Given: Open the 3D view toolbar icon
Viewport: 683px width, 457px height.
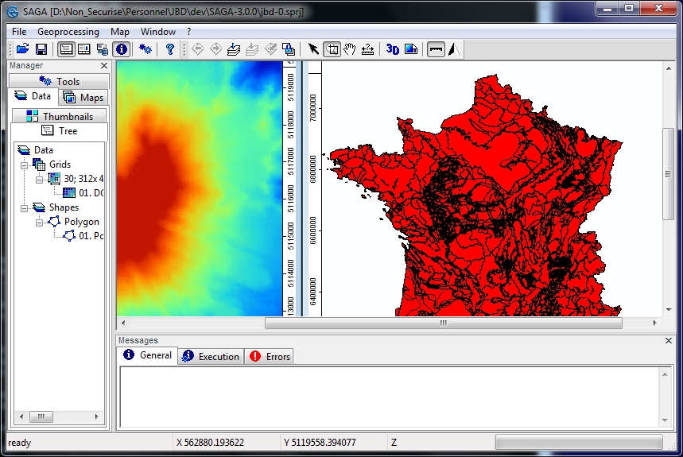Looking at the screenshot, I should click(x=392, y=49).
